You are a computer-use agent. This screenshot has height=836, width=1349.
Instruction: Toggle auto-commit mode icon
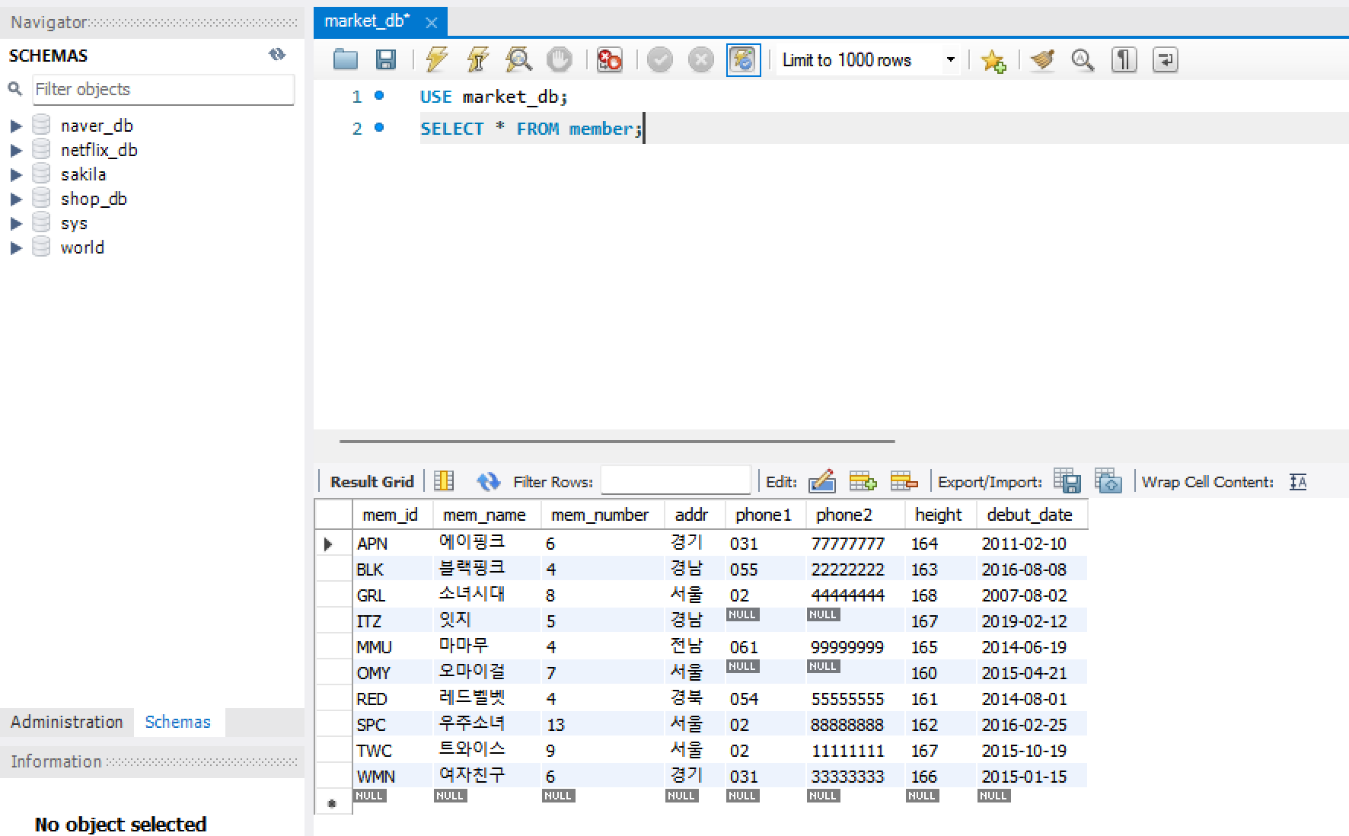(743, 59)
